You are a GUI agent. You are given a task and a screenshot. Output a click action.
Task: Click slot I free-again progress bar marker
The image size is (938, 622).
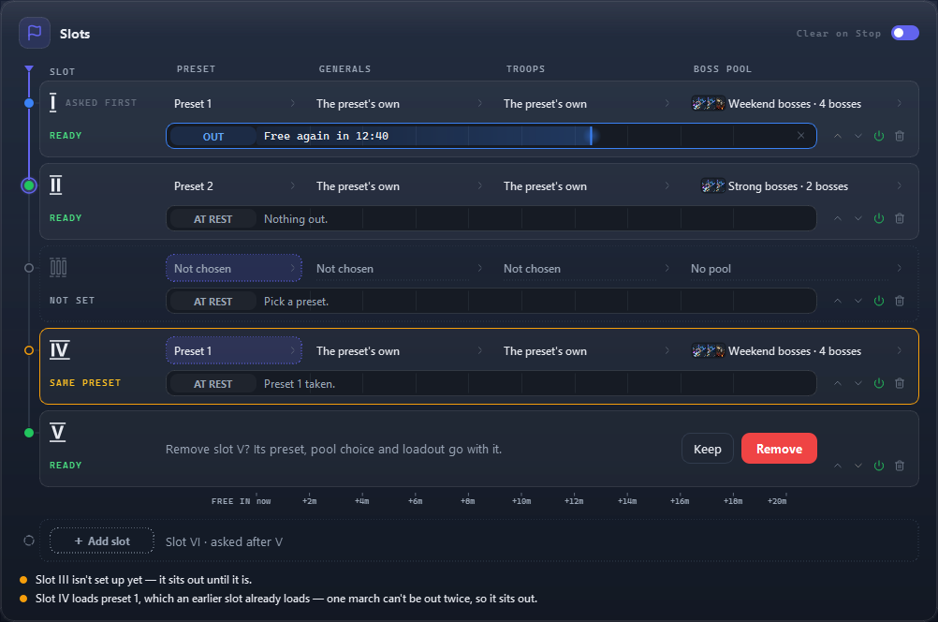pos(591,136)
